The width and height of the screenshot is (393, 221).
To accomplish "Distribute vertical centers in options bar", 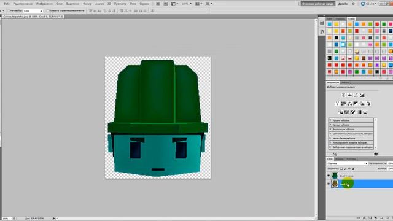I will [x=126, y=11].
